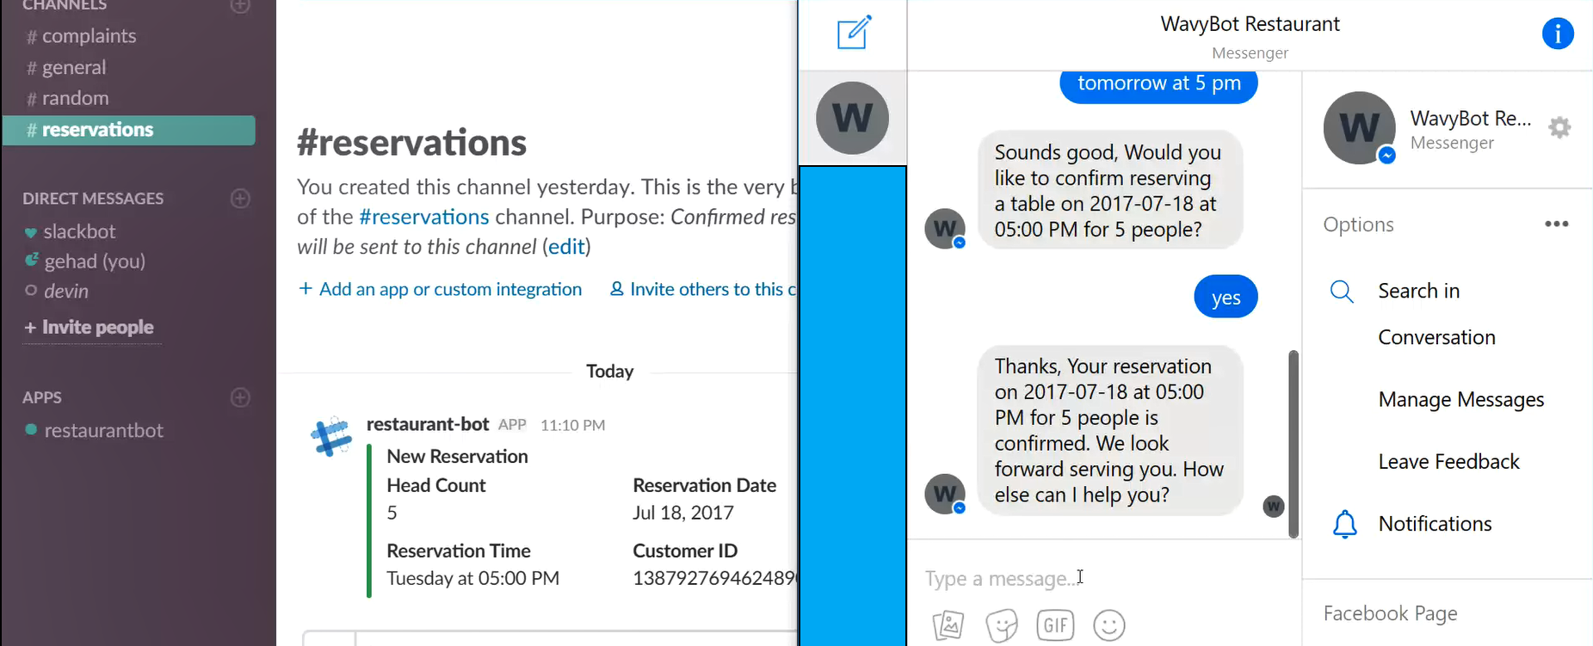Click WavyBot Restaurant title in header

pyautogui.click(x=1250, y=24)
